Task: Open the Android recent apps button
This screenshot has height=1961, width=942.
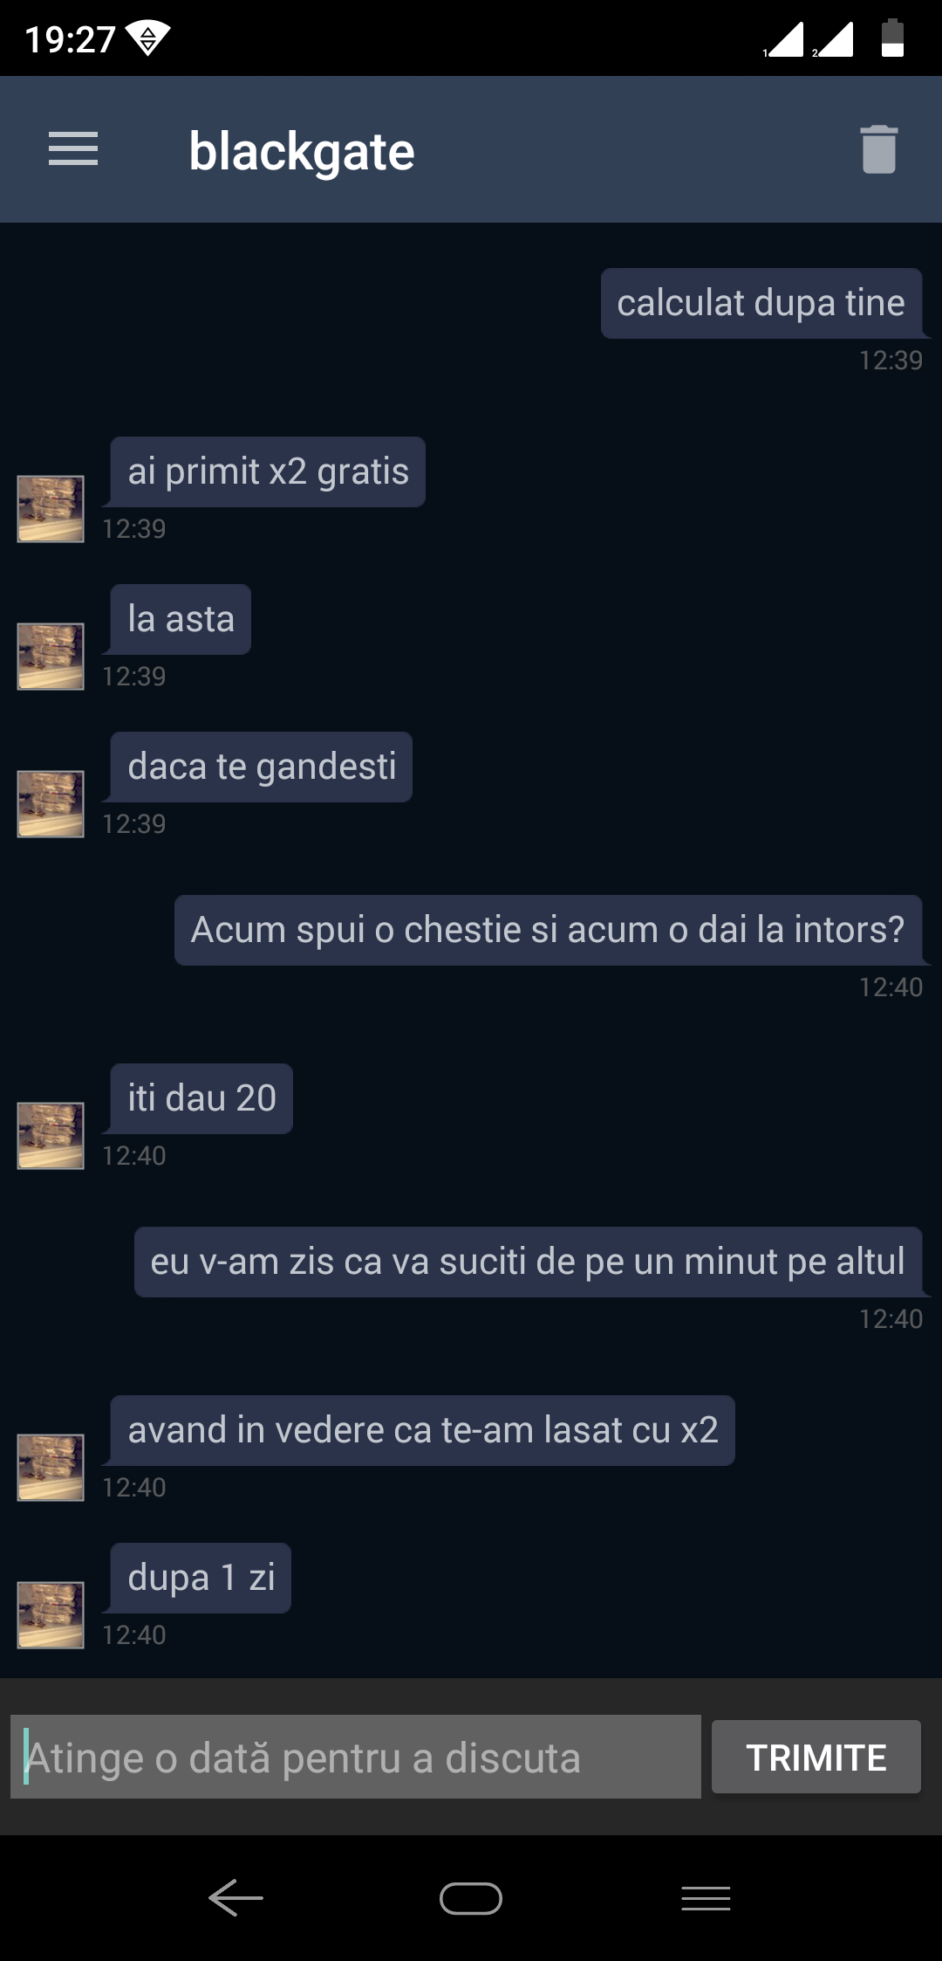Action: 706,1898
